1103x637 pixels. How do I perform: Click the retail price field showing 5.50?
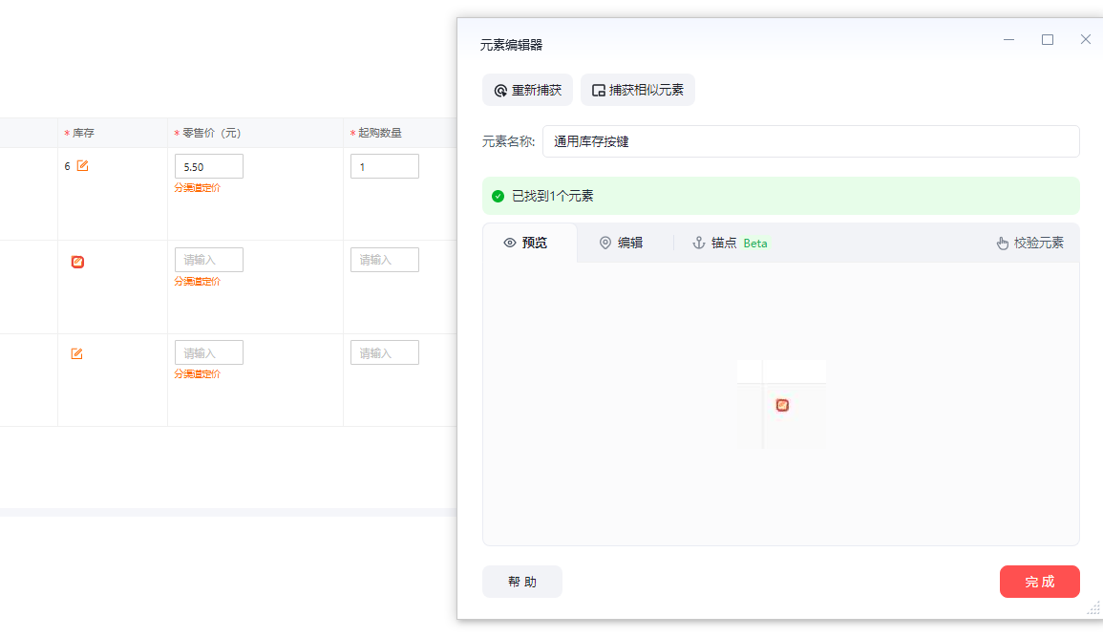click(x=208, y=166)
